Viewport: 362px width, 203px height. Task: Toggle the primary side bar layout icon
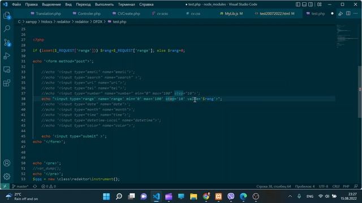point(298,5)
